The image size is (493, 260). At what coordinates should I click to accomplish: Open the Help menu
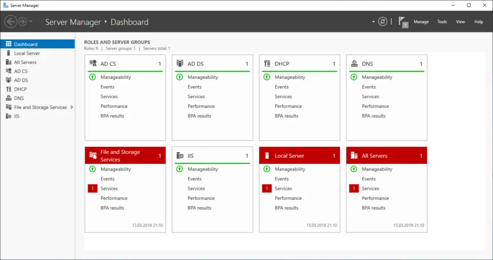coord(479,22)
